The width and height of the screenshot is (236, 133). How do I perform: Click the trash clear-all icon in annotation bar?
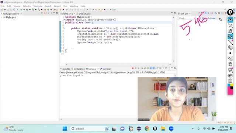click(x=230, y=64)
